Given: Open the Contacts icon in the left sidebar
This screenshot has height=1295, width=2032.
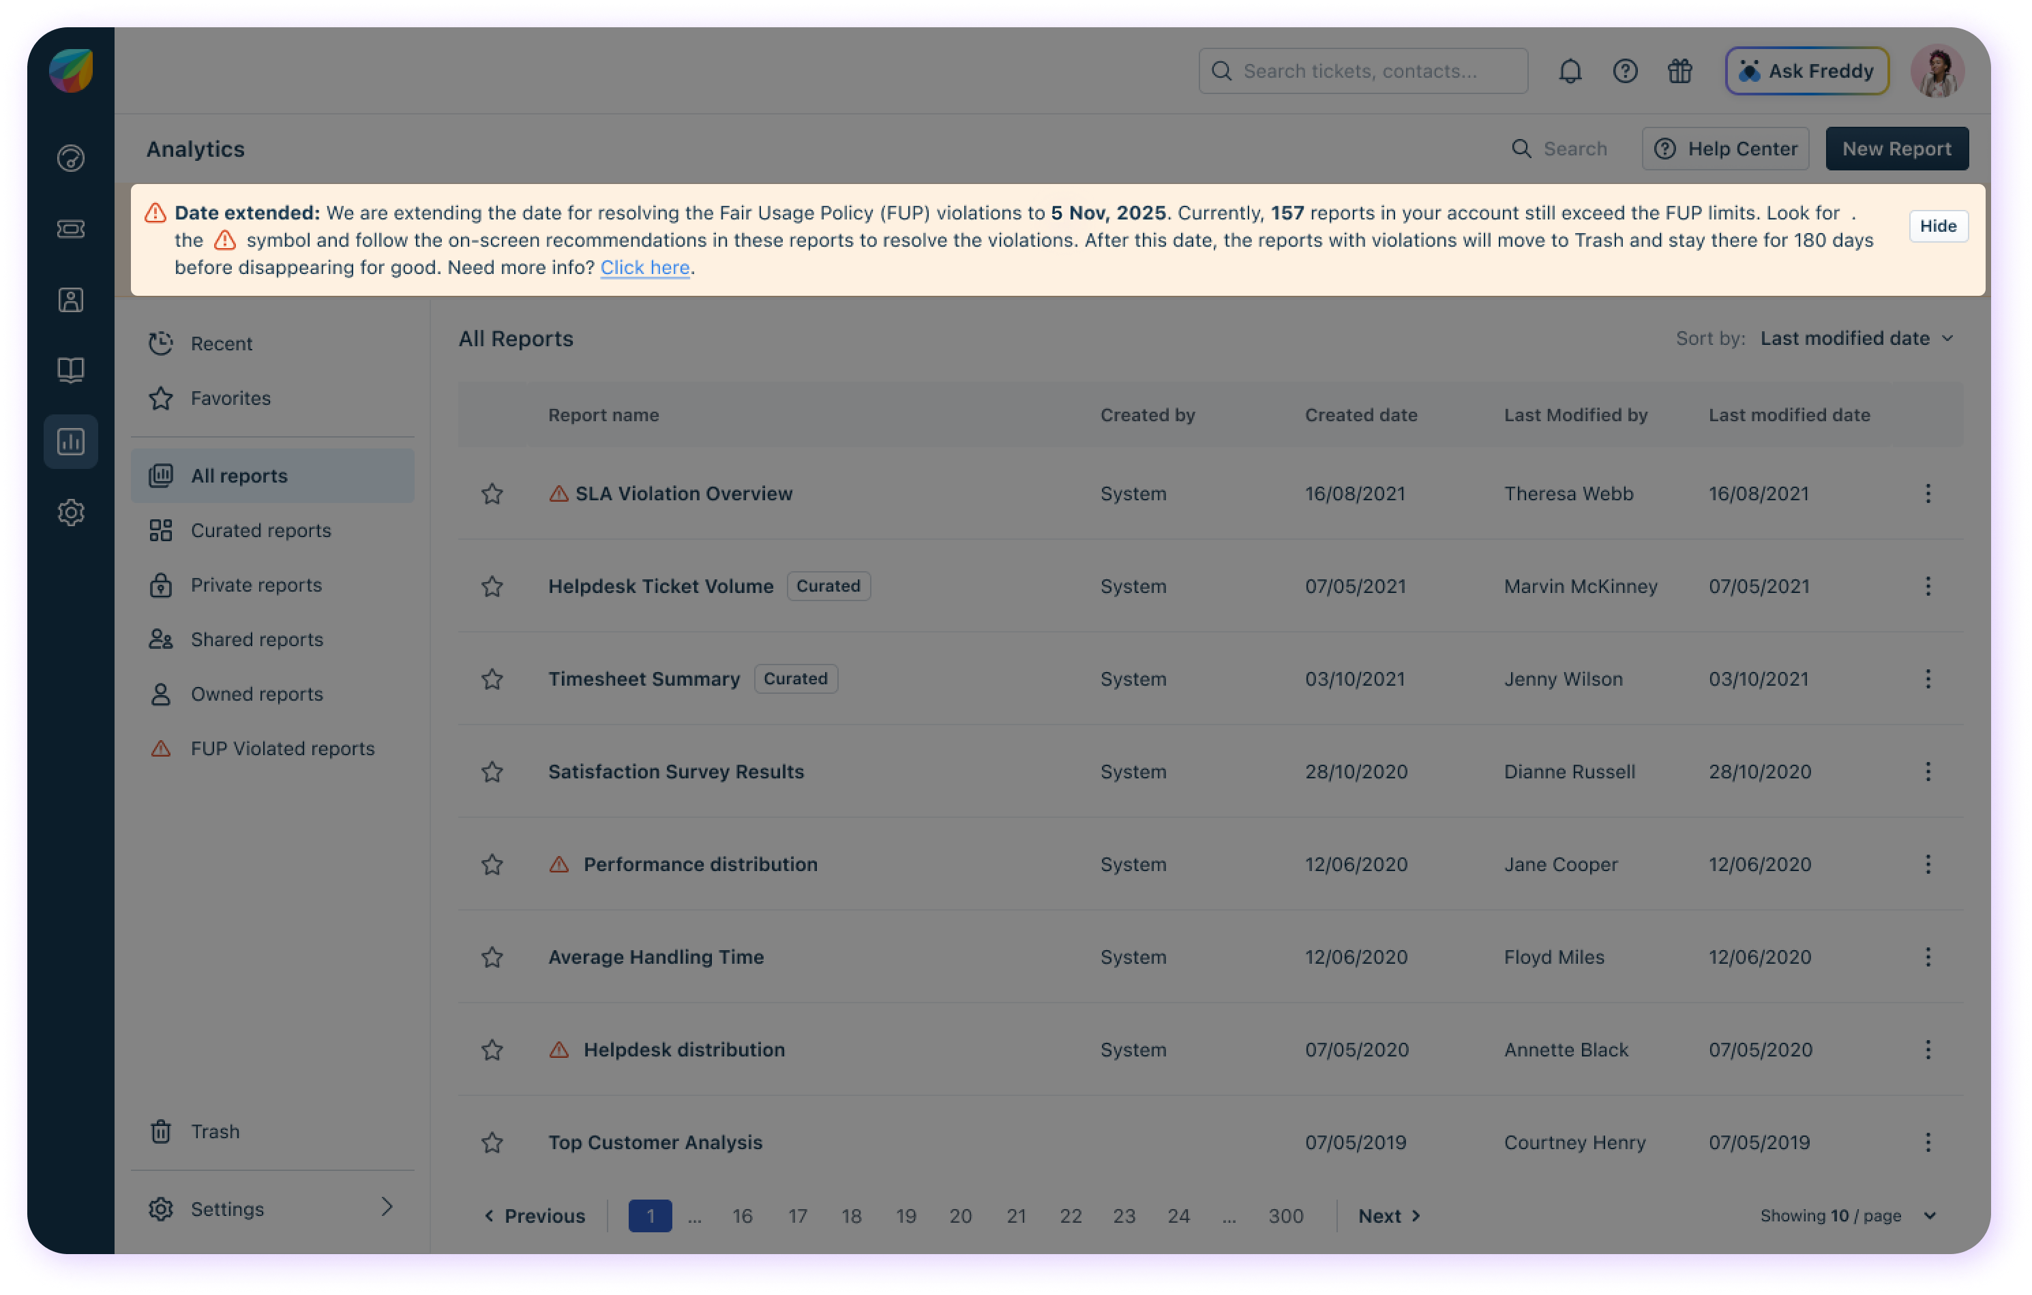Looking at the screenshot, I should (x=71, y=299).
